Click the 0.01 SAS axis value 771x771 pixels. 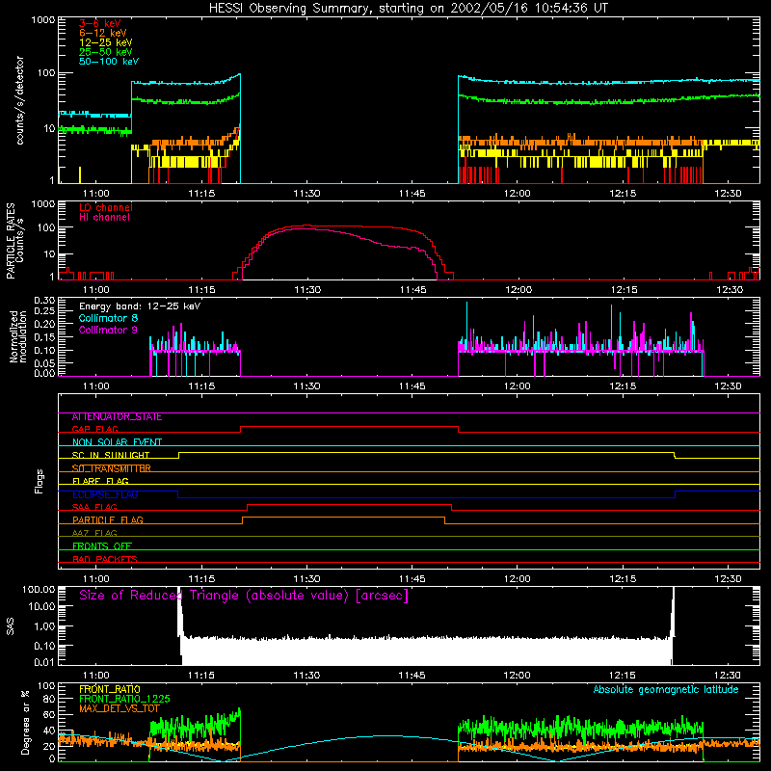(44, 662)
